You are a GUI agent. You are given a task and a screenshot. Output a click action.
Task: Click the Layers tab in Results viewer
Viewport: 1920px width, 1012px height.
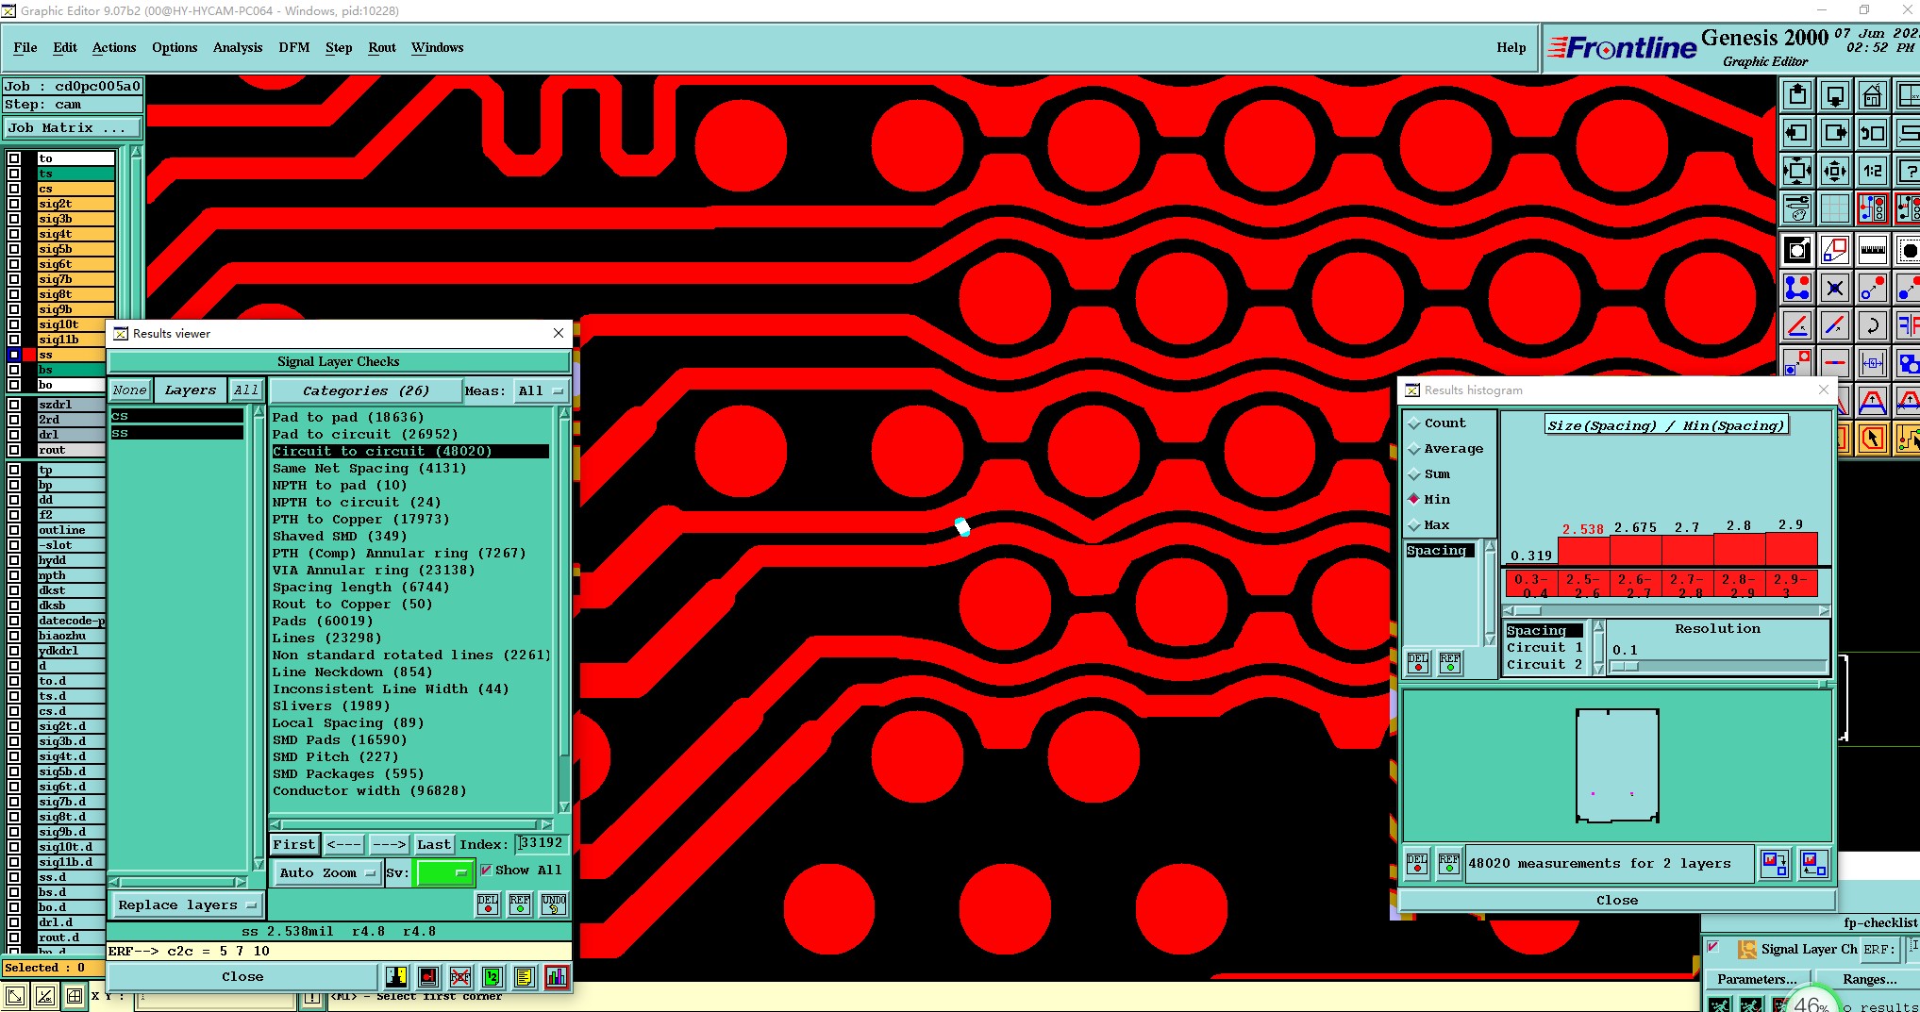tap(191, 390)
